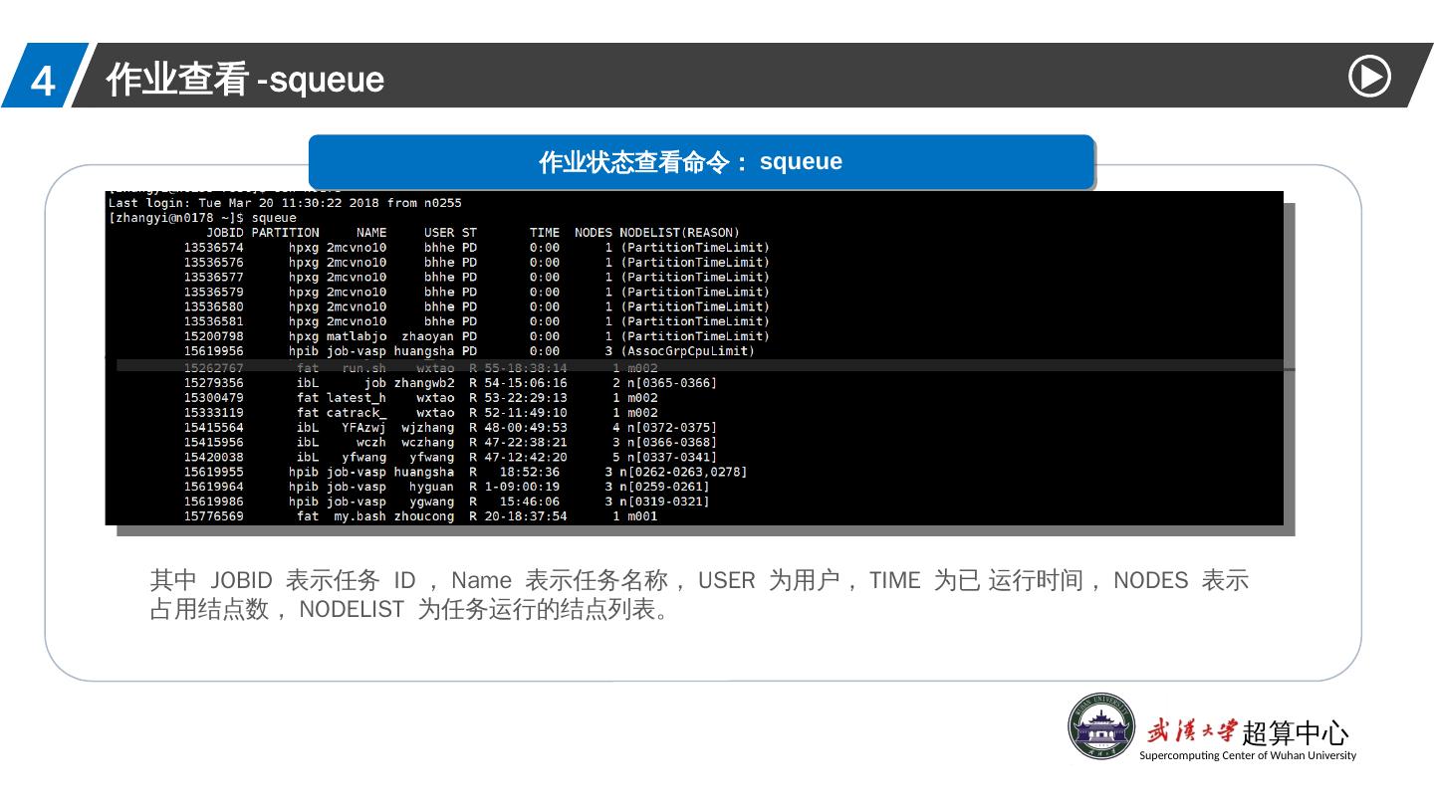The width and height of the screenshot is (1434, 806).
Task: Click the play button in the title bar
Action: 1369,77
